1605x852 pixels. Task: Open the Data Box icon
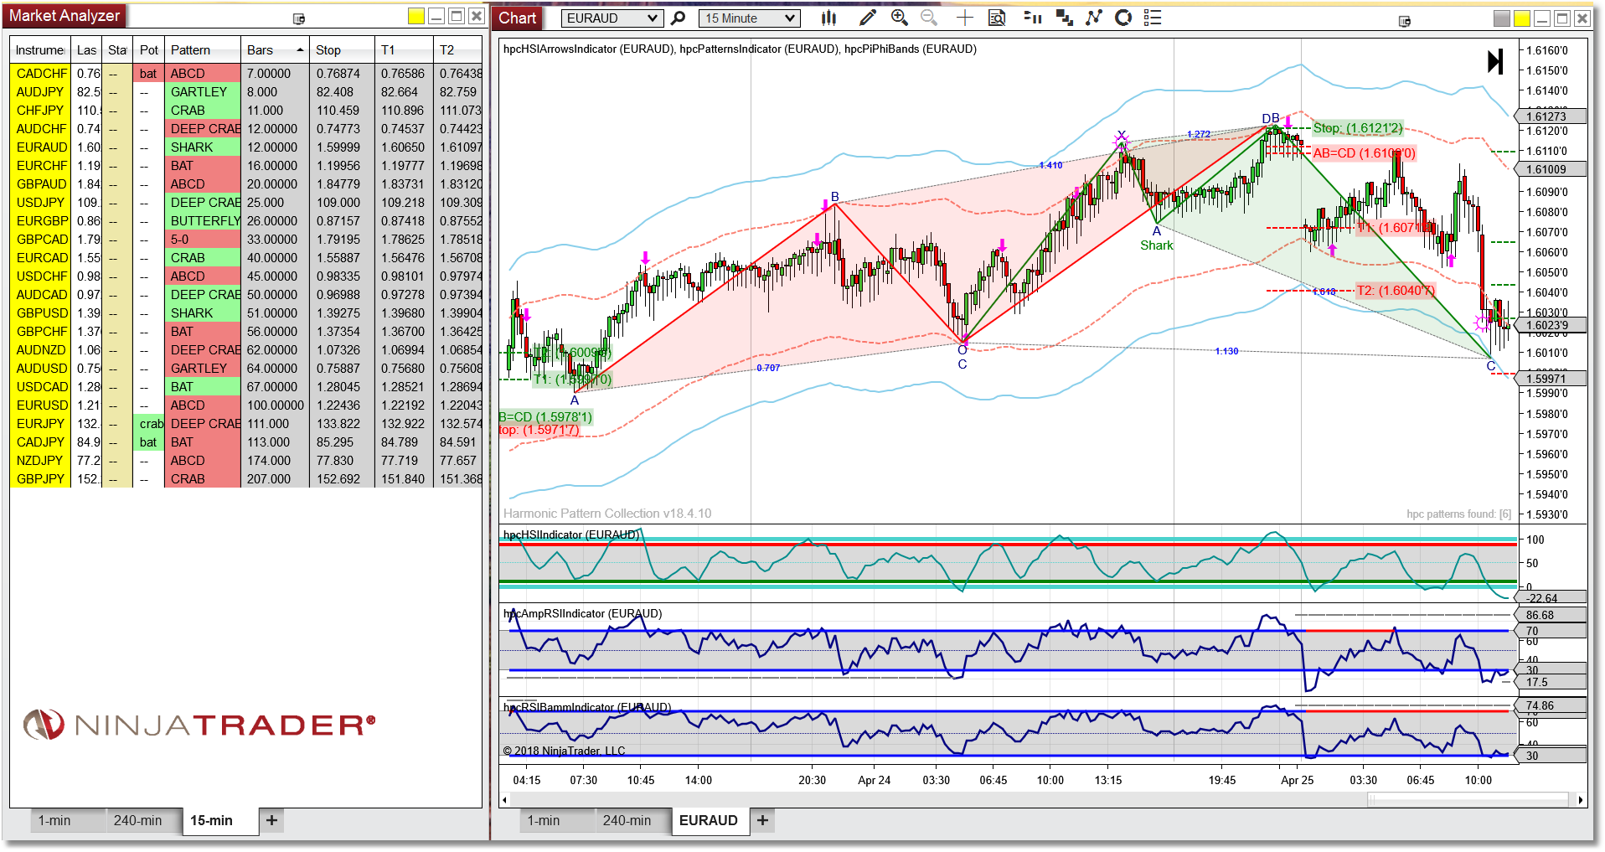[997, 18]
